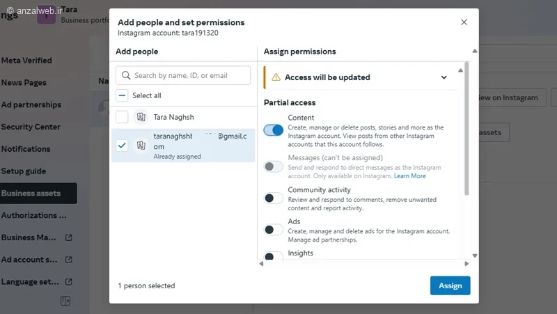
Task: Close the Add people dialog
Action: [x=464, y=22]
